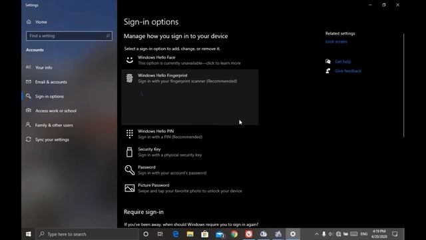This screenshot has width=426, height=240.
Task: Click the Picture Password image icon
Action: (130, 188)
